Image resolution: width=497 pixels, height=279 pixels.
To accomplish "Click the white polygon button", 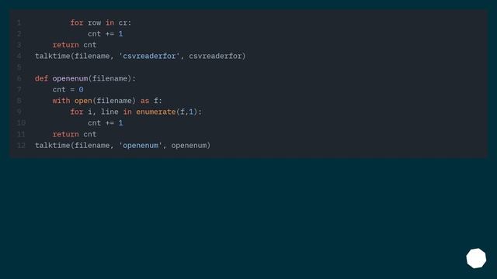I will (x=476, y=258).
